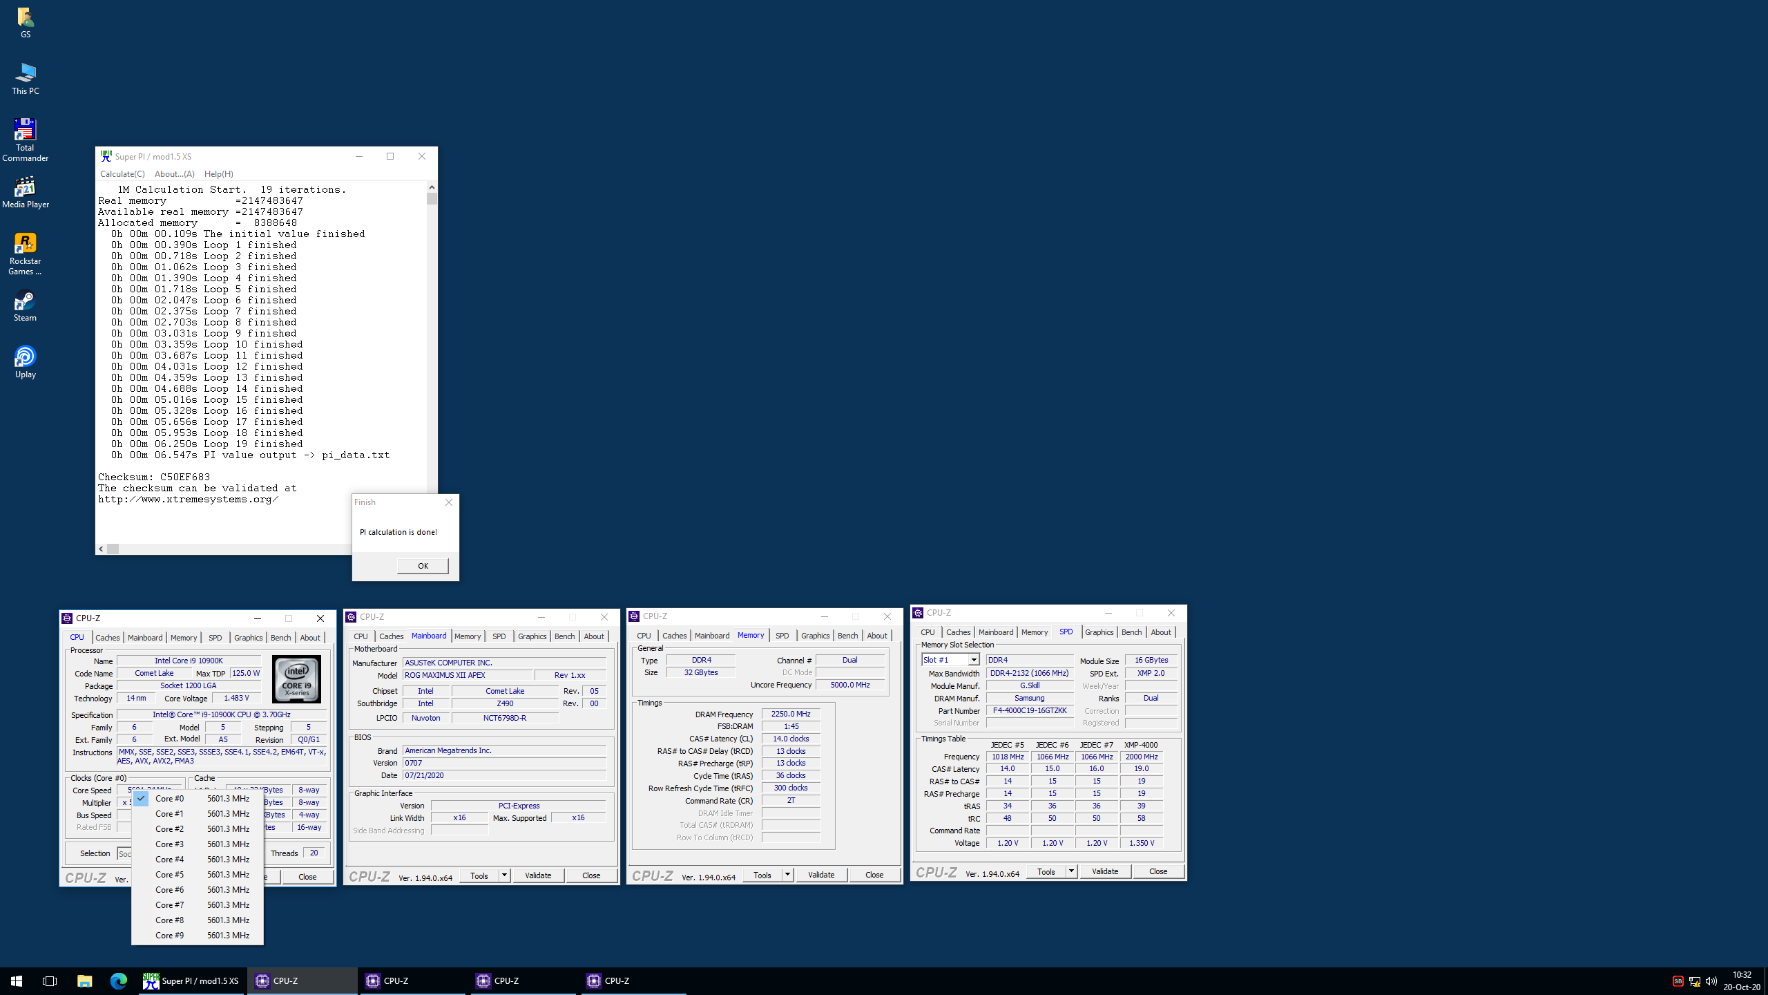The width and height of the screenshot is (1768, 995).
Task: Open the Slot #1 memory slot dropdown
Action: [950, 660]
